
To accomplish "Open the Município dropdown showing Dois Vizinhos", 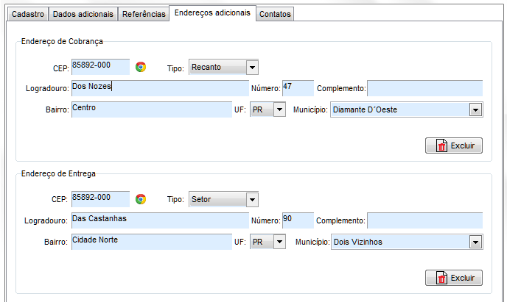I will pos(405,242).
